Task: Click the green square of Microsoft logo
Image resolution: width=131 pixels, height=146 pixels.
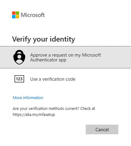Action: point(17,13)
